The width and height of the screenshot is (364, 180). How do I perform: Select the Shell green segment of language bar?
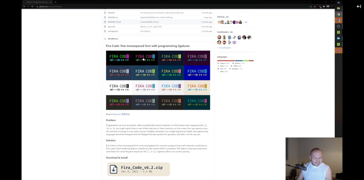click(246, 61)
